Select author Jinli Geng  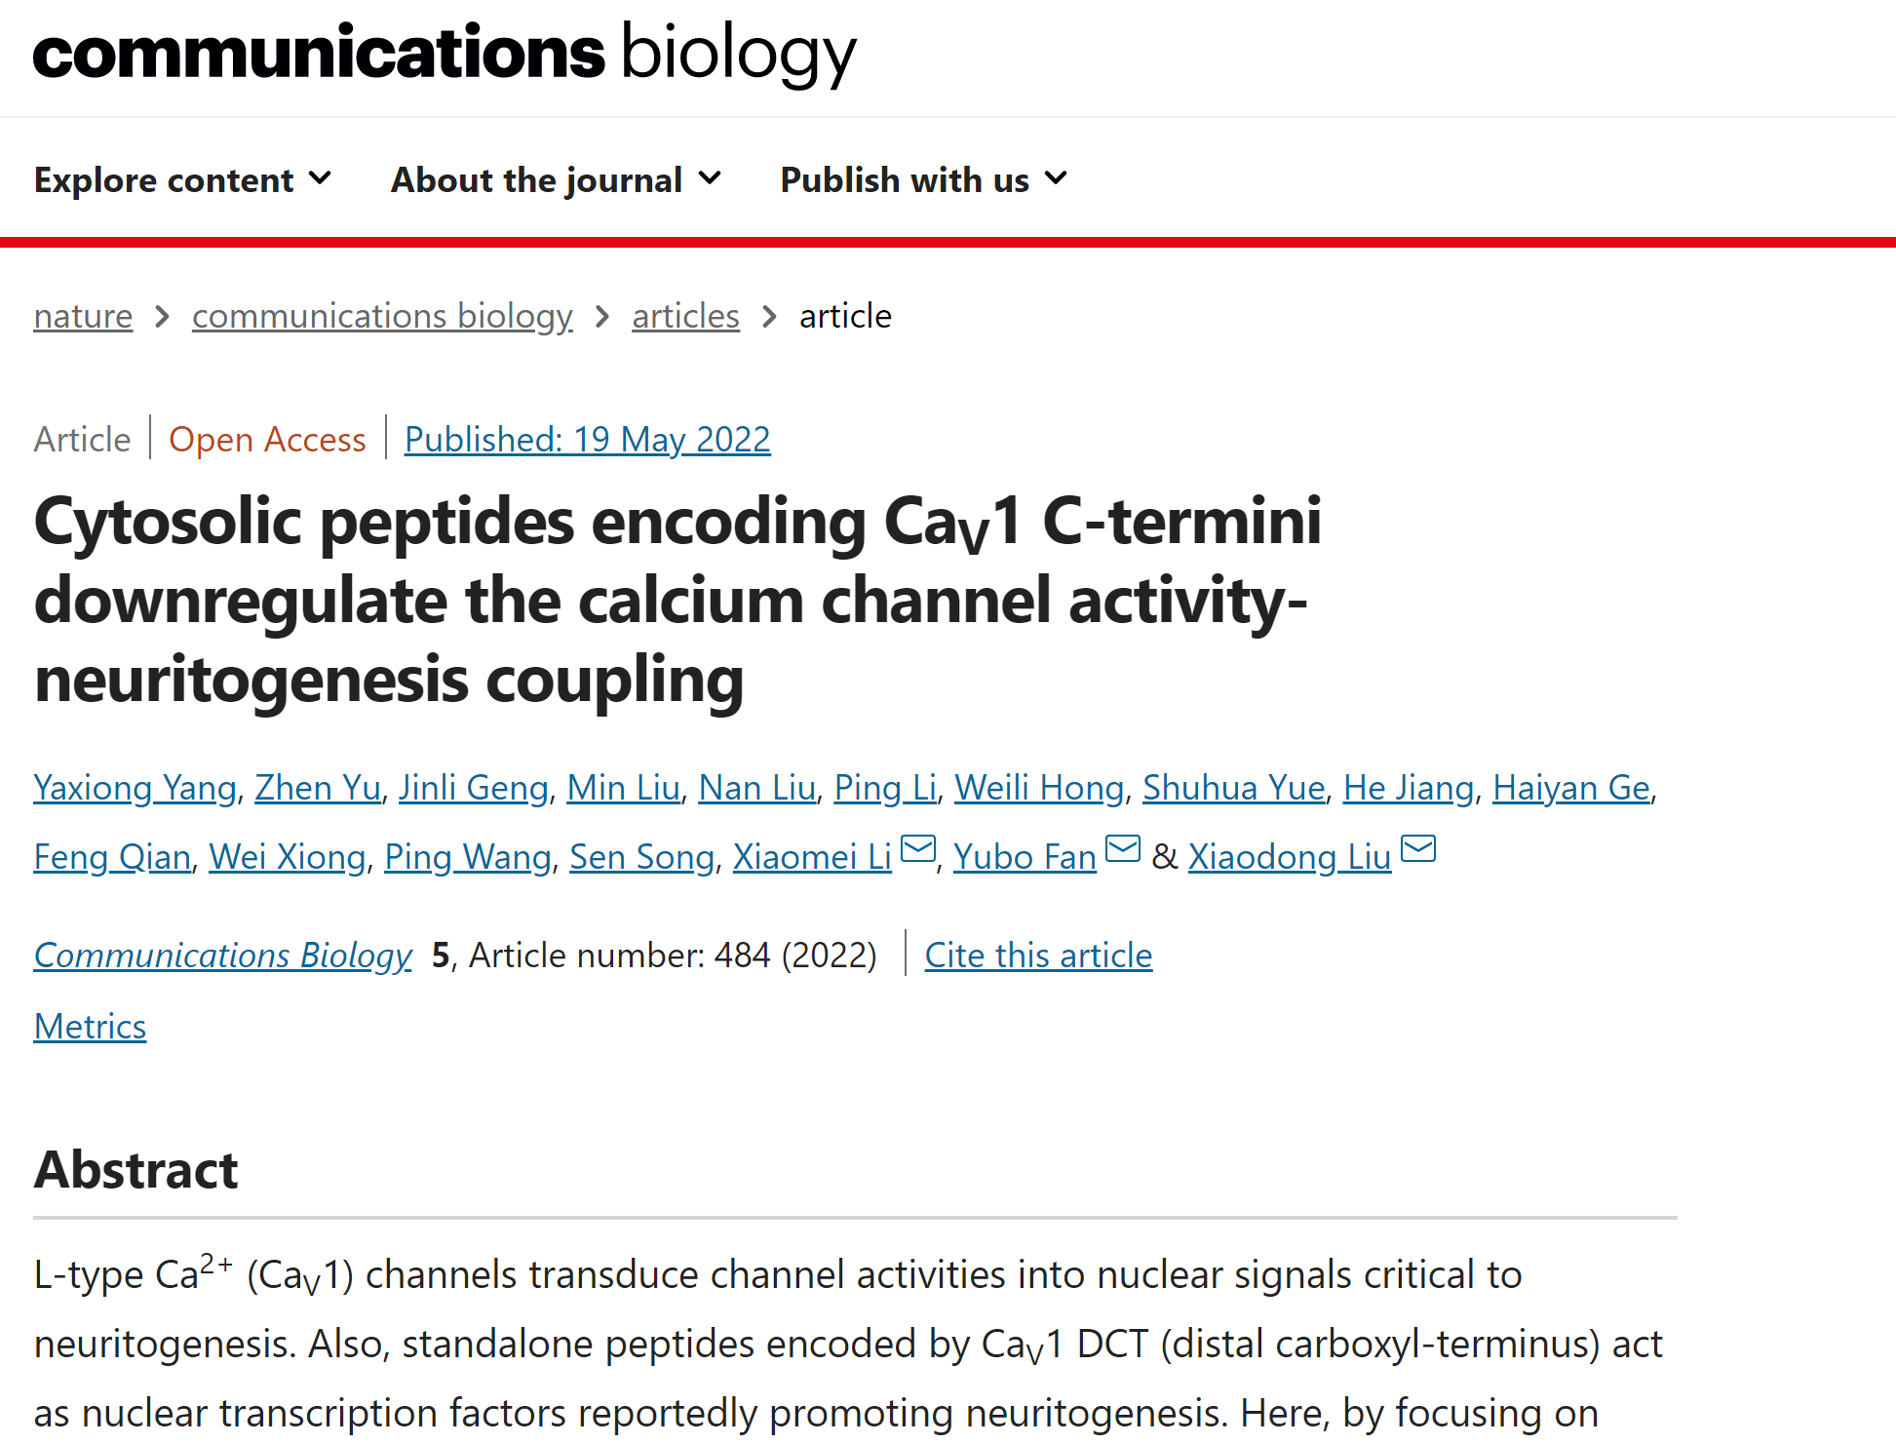[x=473, y=788]
